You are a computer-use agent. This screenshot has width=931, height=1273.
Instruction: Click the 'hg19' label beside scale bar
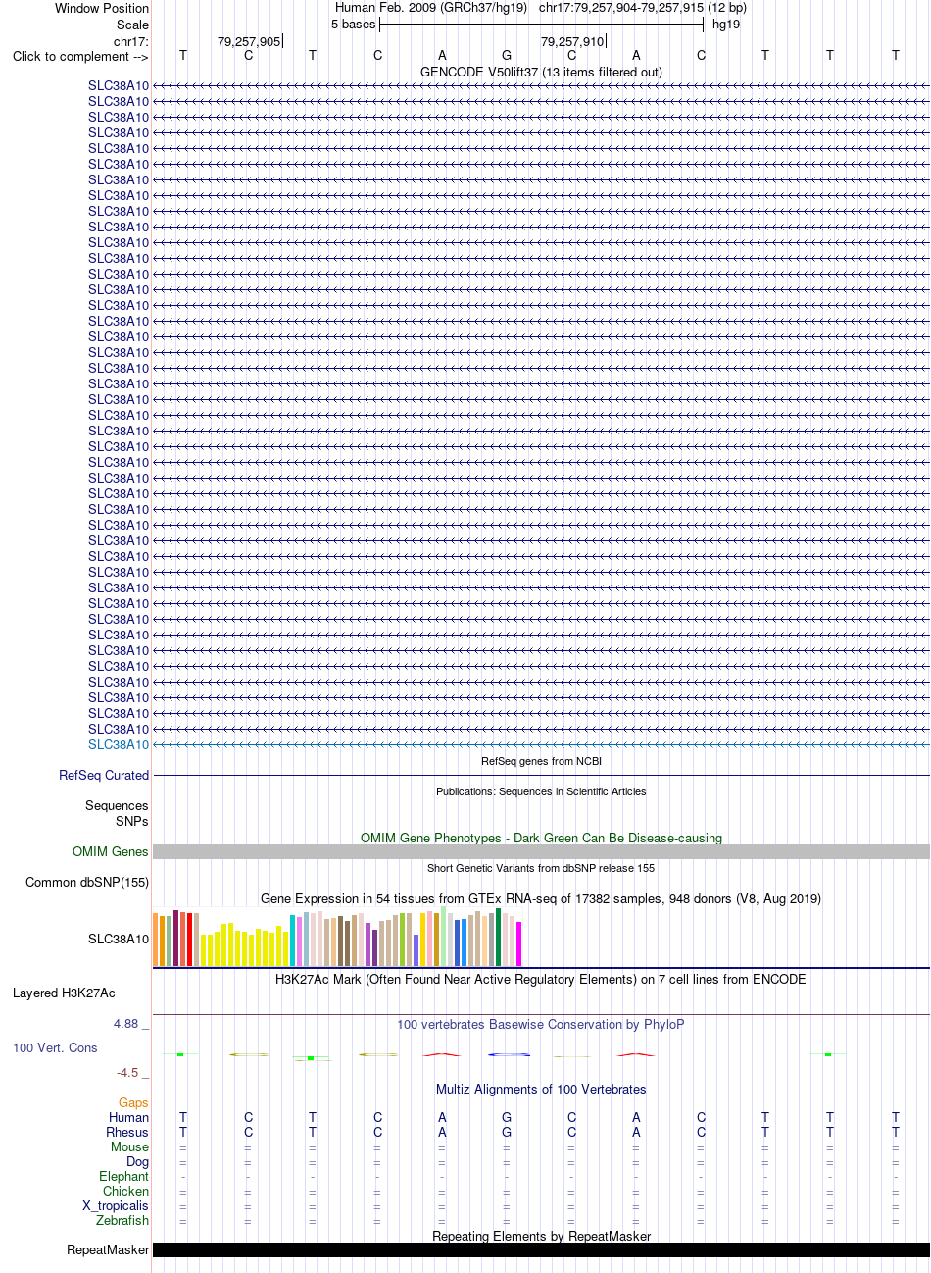pyautogui.click(x=726, y=24)
